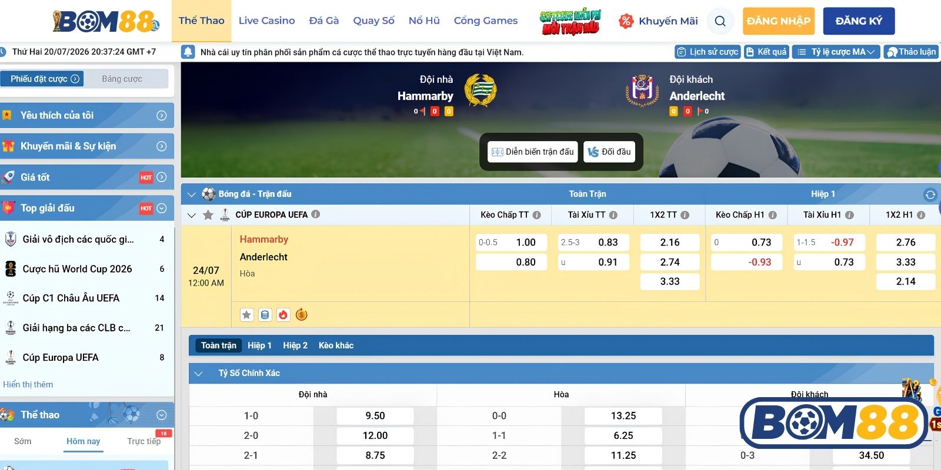This screenshot has width=941, height=470.
Task: Open the Đá Gà menu
Action: (x=324, y=21)
